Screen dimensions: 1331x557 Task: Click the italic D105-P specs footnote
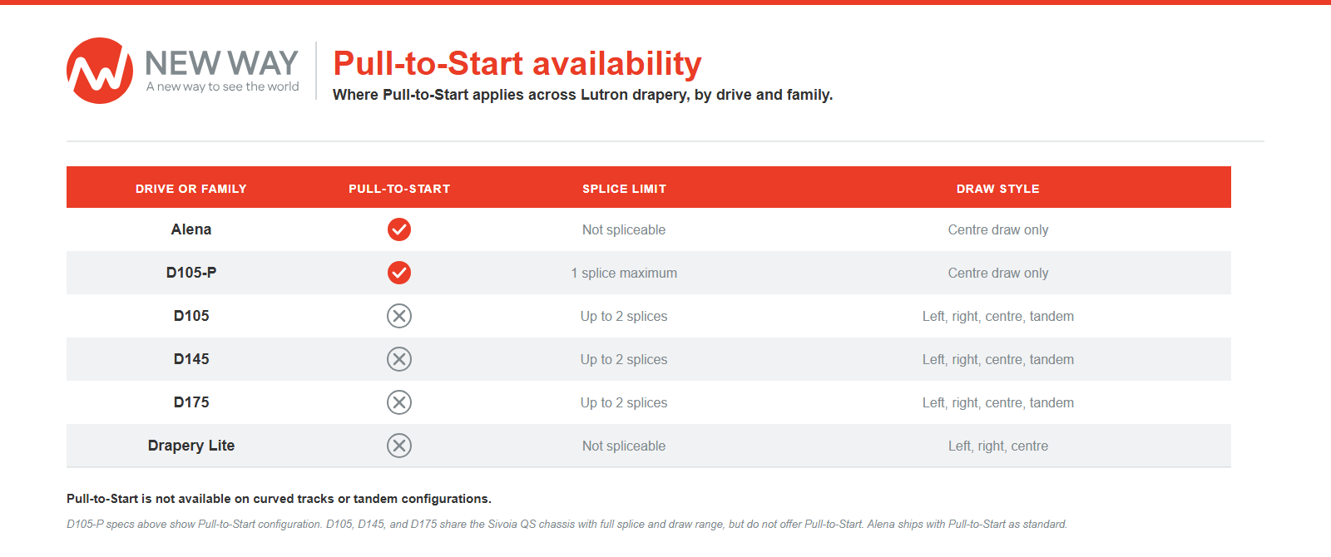click(x=567, y=525)
